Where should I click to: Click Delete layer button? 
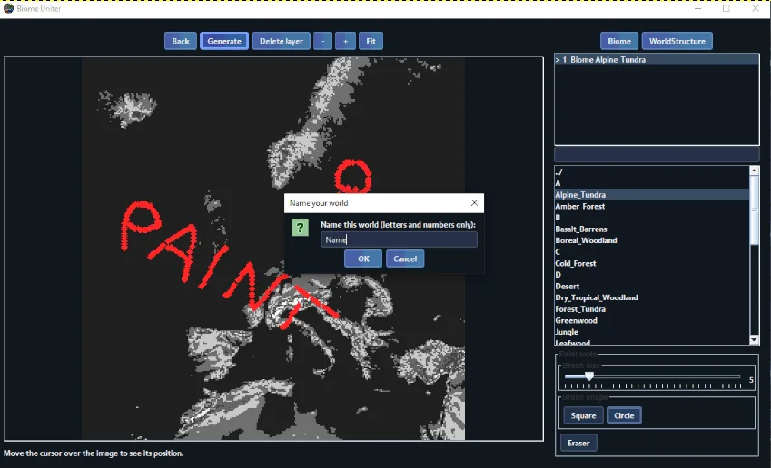pos(282,41)
